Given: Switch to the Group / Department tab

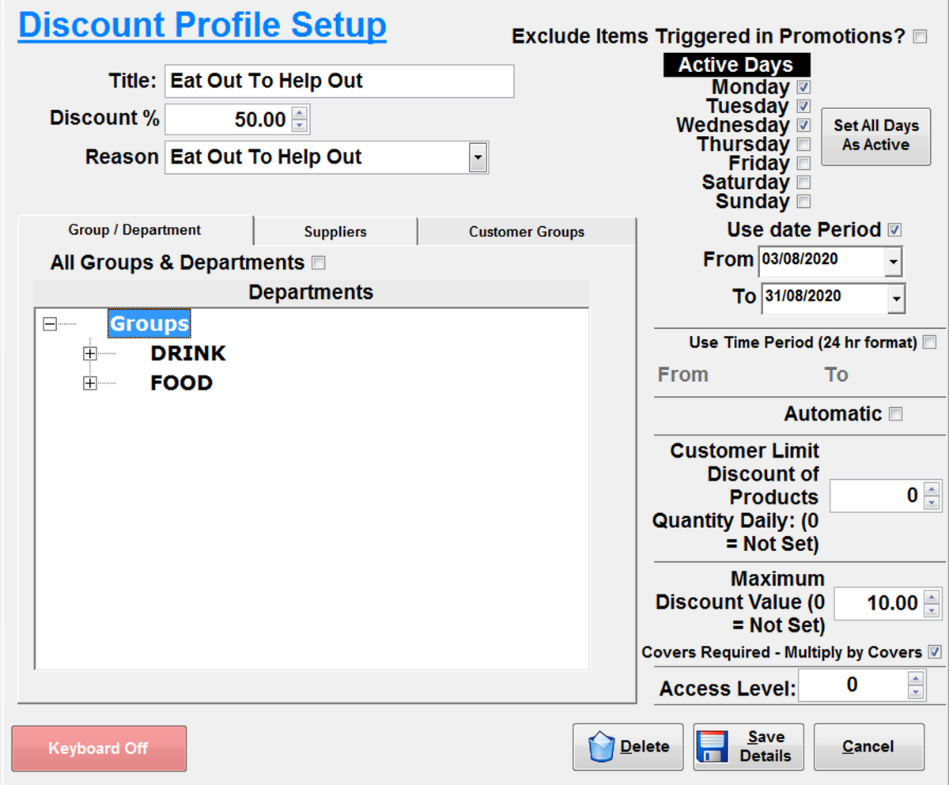Looking at the screenshot, I should (x=135, y=230).
